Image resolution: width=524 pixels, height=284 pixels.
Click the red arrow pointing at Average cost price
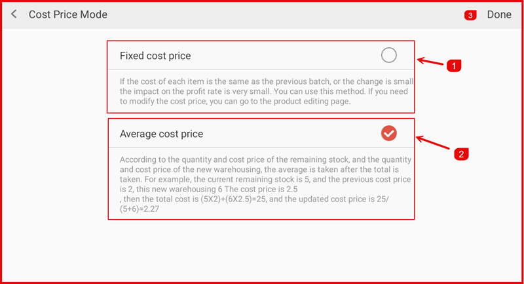tap(432, 142)
